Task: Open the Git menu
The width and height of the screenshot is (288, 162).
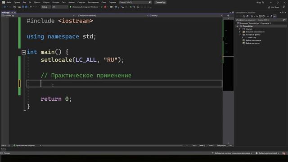Action: pyautogui.click(x=30, y=2)
